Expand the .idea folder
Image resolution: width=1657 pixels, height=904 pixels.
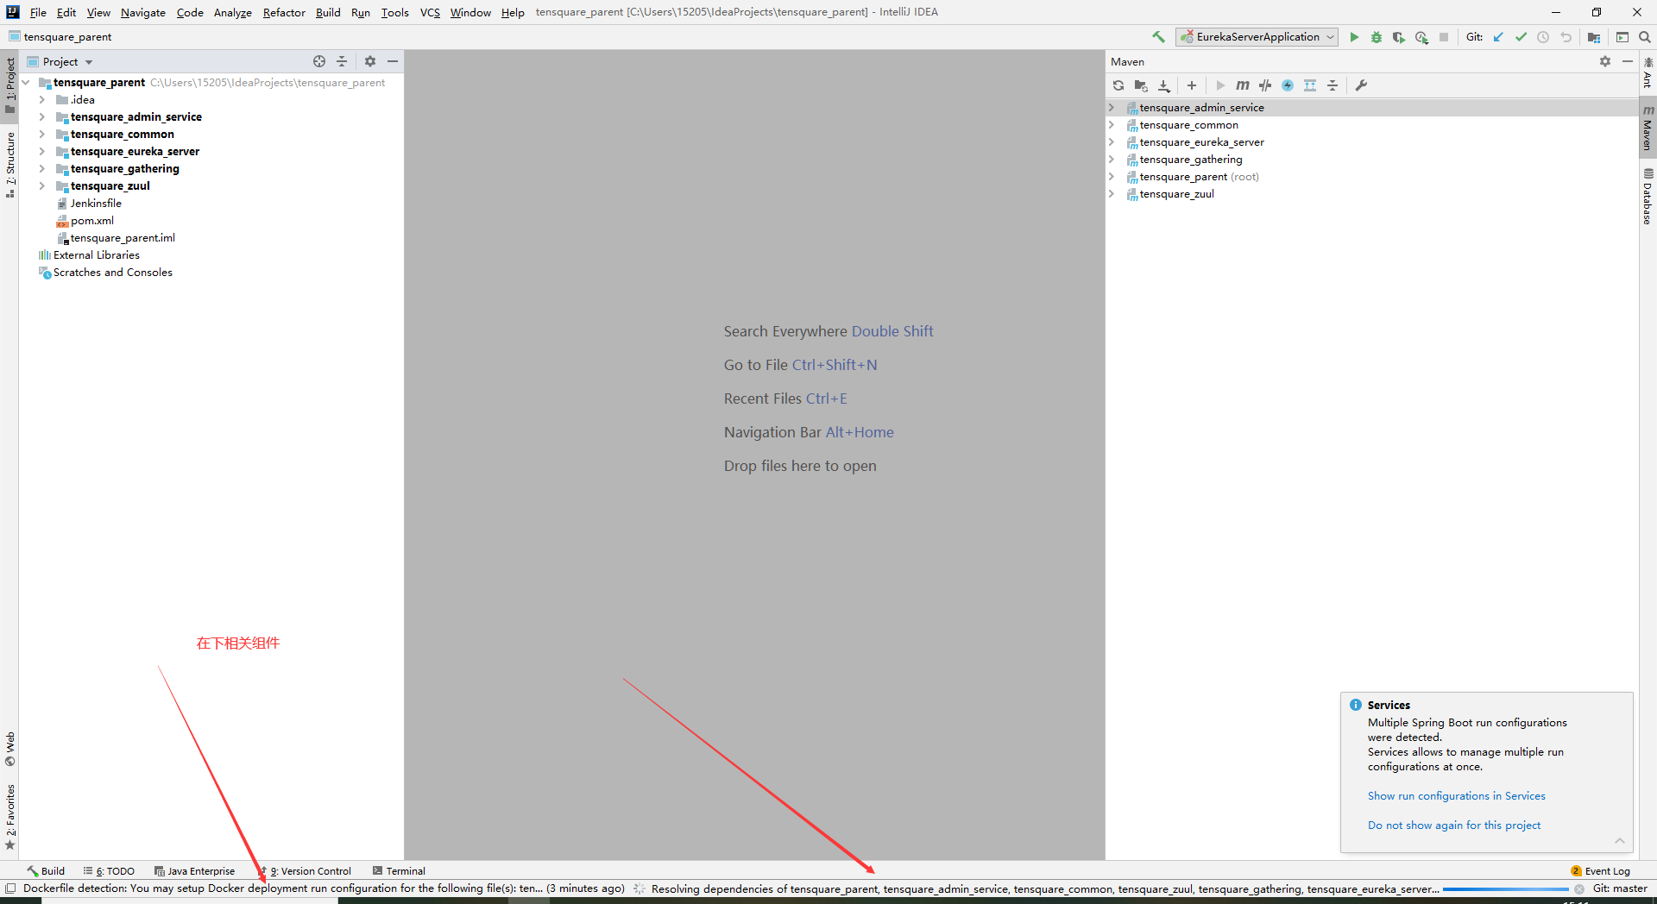pyautogui.click(x=41, y=100)
